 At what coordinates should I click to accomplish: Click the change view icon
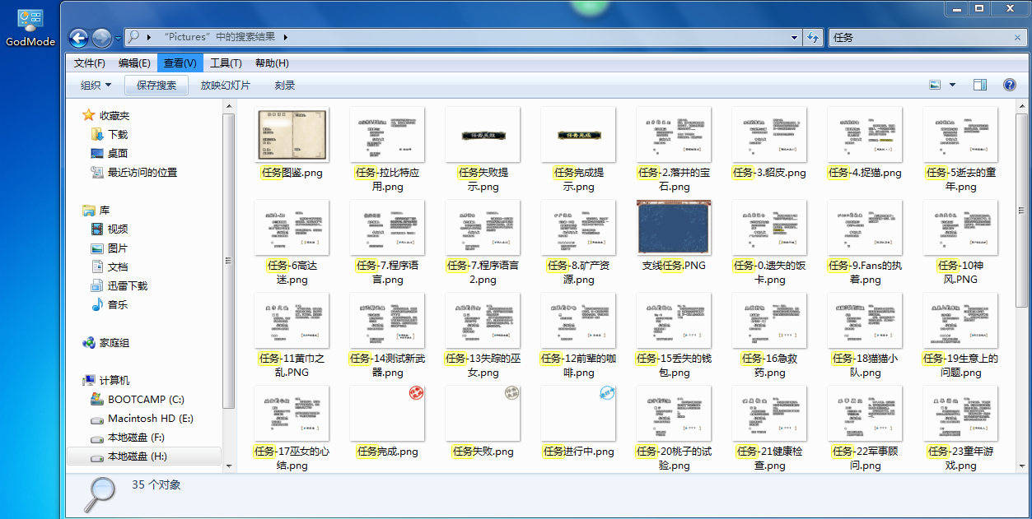click(x=935, y=85)
